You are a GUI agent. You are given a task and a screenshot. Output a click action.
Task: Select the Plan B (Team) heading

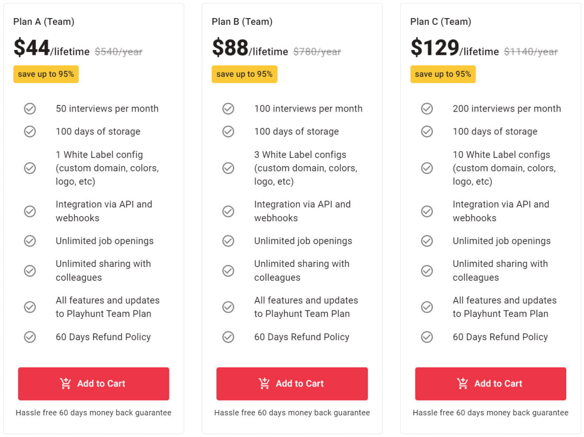tap(241, 21)
